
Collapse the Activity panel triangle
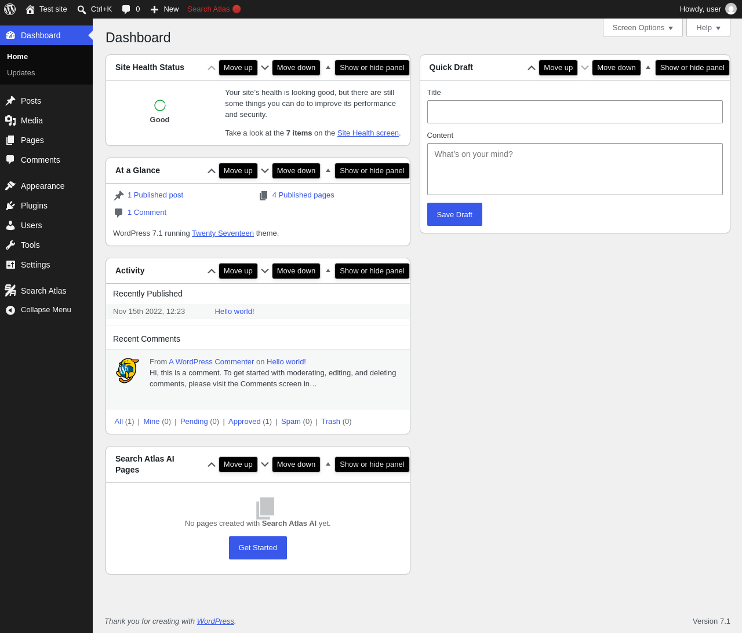pyautogui.click(x=328, y=271)
